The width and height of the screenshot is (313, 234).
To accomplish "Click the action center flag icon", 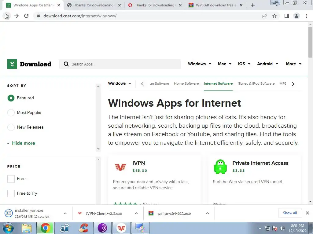I will coord(275,228).
